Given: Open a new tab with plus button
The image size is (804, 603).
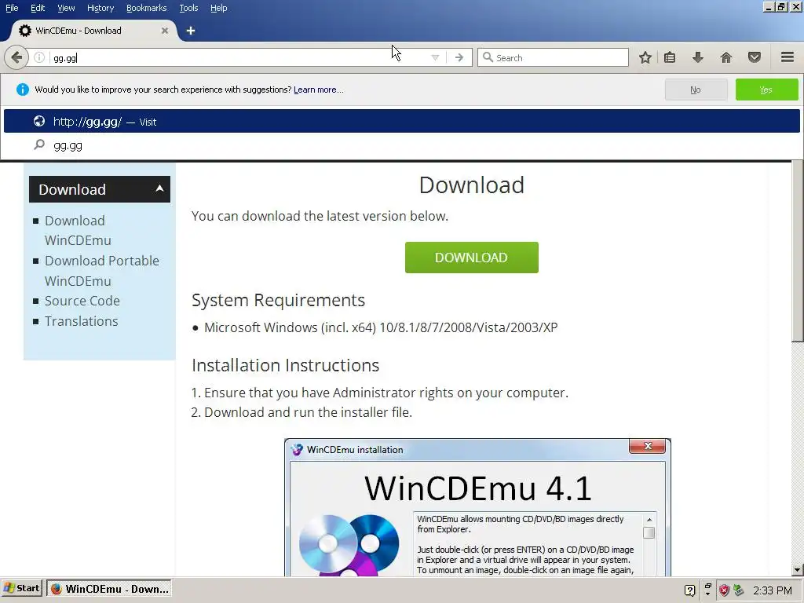Looking at the screenshot, I should coord(191,31).
